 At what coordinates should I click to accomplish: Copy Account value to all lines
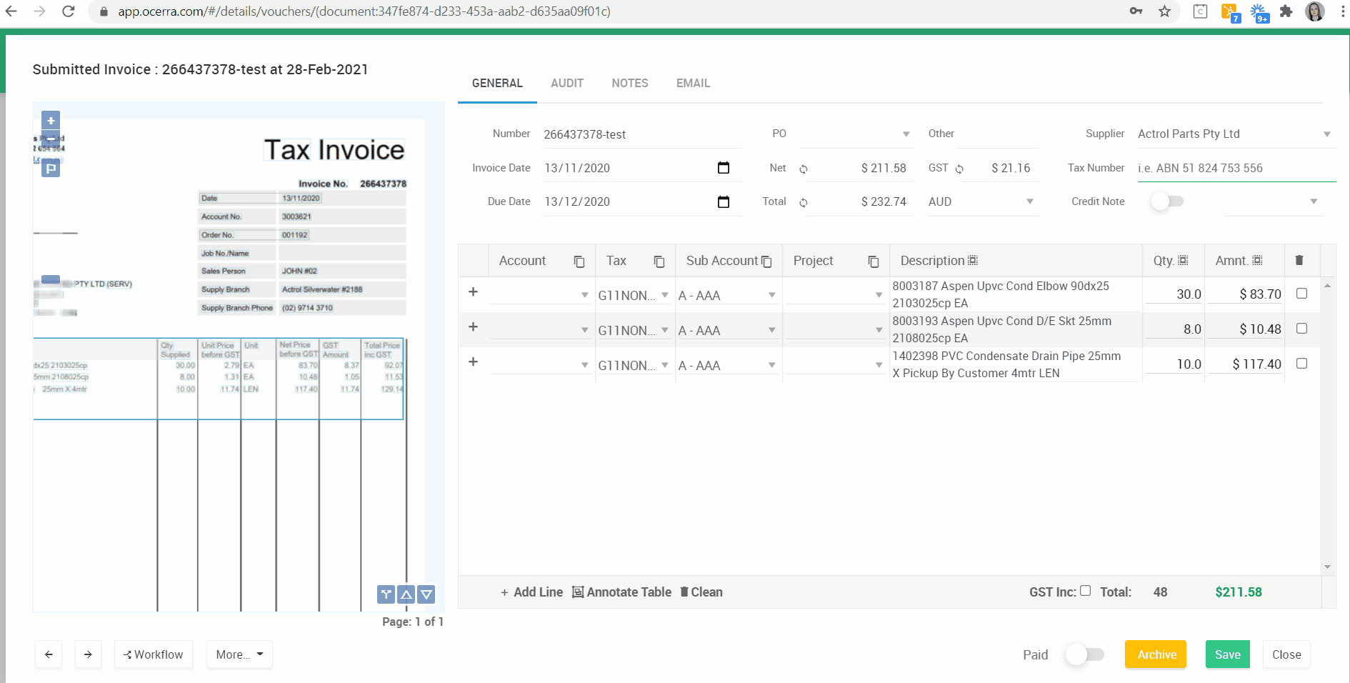(x=579, y=262)
